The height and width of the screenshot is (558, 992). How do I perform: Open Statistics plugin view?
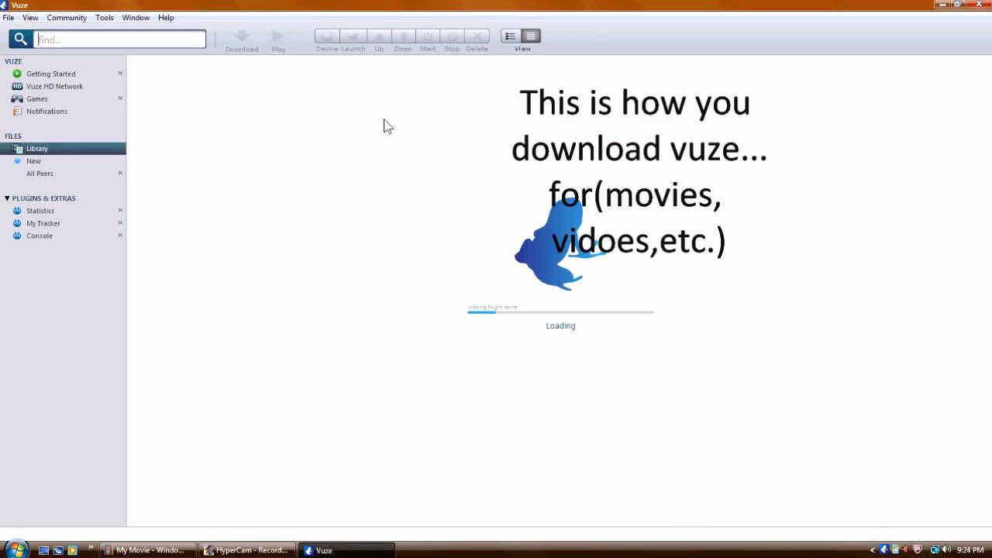[40, 211]
